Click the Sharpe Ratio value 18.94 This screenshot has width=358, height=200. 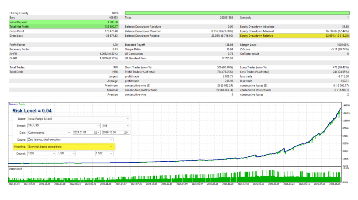[x=230, y=49]
